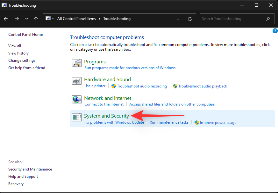Viewport: 278px width, 193px height.
Task: Click the Network and Internet globe icon
Action: coord(76,100)
